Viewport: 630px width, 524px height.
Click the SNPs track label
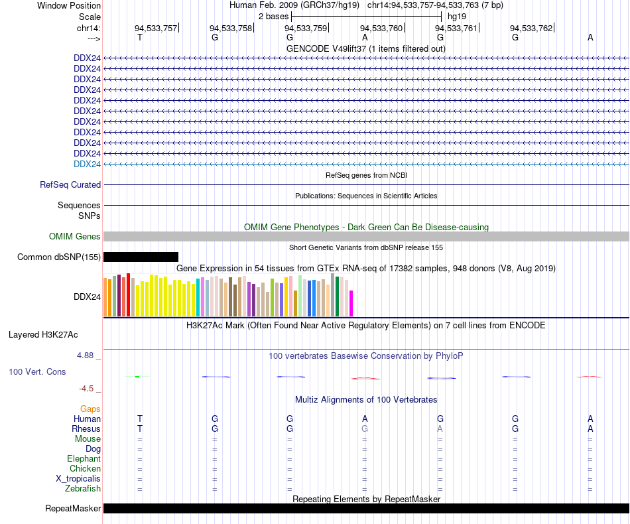tap(90, 216)
